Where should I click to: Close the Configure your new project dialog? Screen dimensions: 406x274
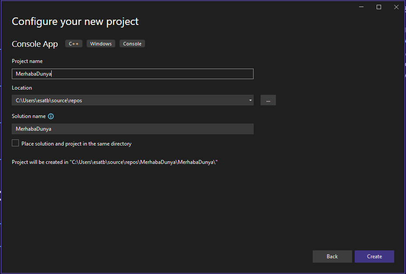(396, 7)
